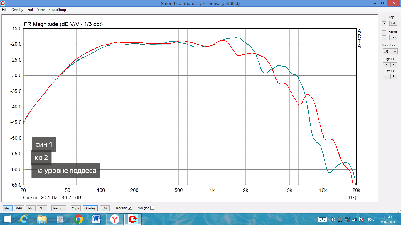
Task: Switch to the Mag magnitude view
Action: [x=7, y=208]
